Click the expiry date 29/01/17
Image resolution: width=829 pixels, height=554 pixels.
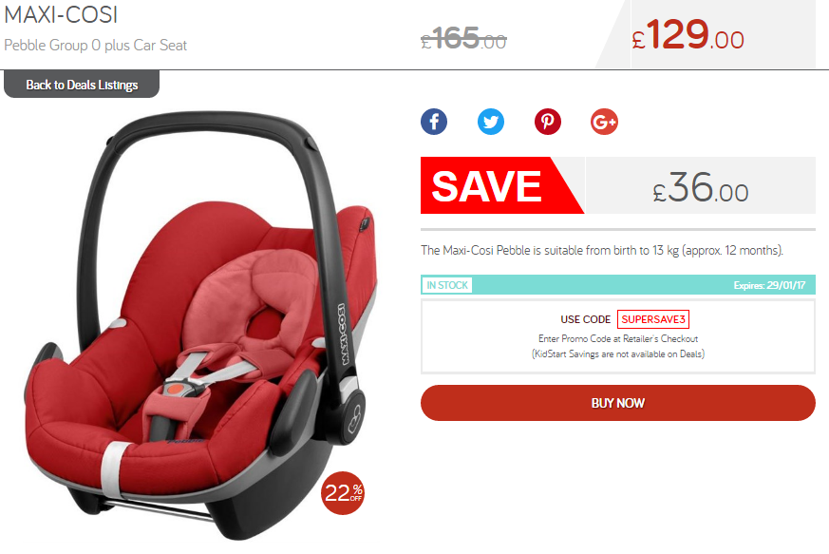(786, 285)
